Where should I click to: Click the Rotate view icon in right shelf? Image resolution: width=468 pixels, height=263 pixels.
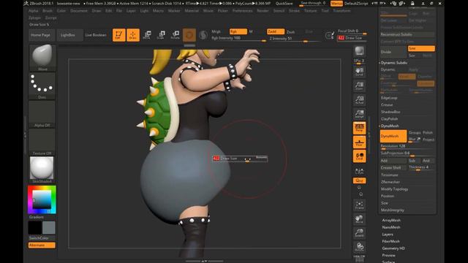[359, 247]
